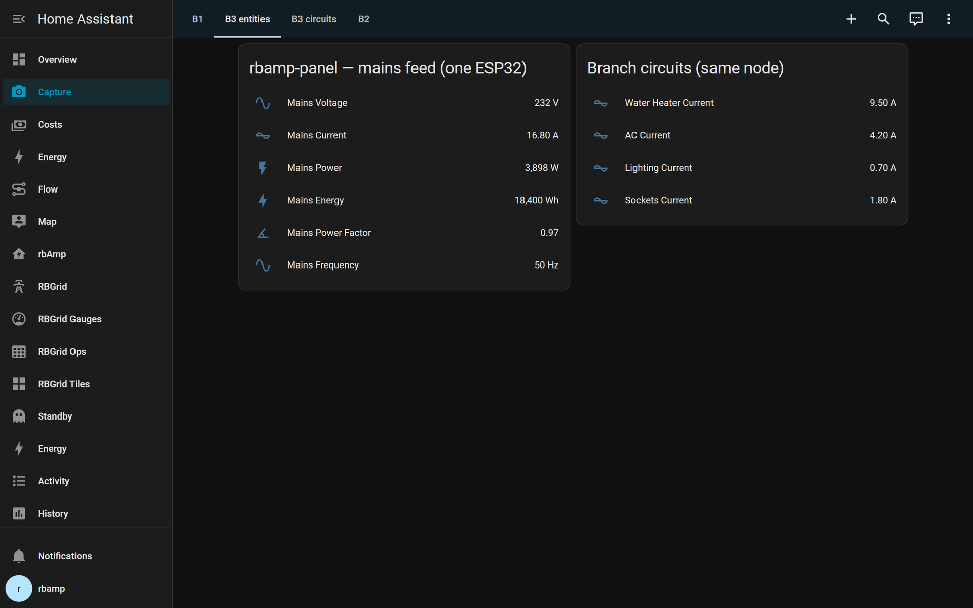Click the plus add icon in header

851,19
